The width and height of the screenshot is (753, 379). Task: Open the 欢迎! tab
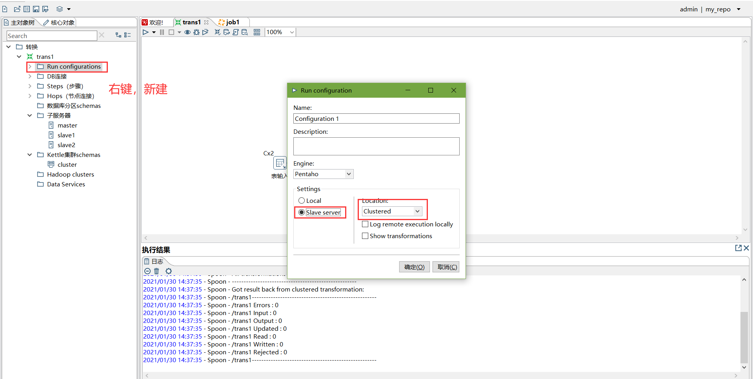click(x=153, y=22)
